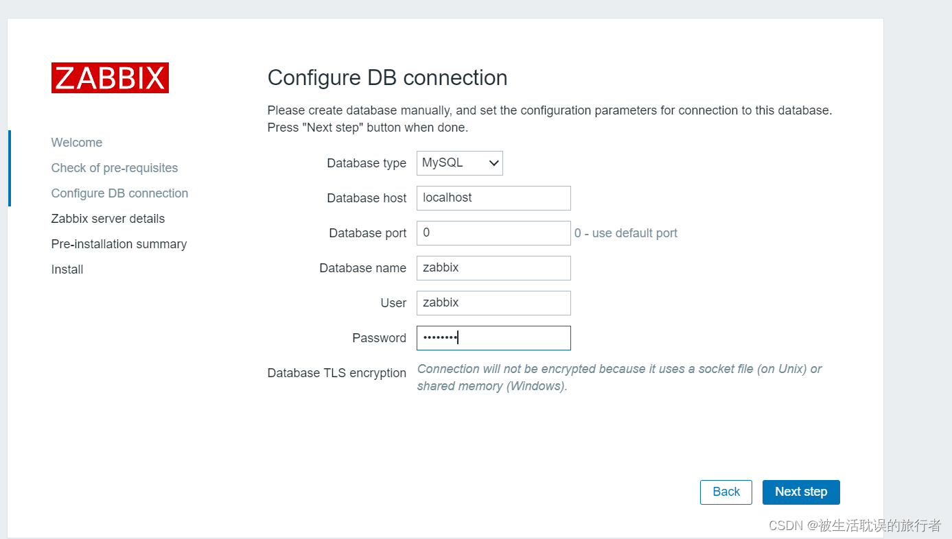This screenshot has height=539, width=952.
Task: Open Check of pre-requisites step
Action: (x=115, y=168)
